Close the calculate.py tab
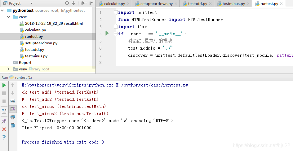This screenshot has height=151, width=293. coord(128,3)
